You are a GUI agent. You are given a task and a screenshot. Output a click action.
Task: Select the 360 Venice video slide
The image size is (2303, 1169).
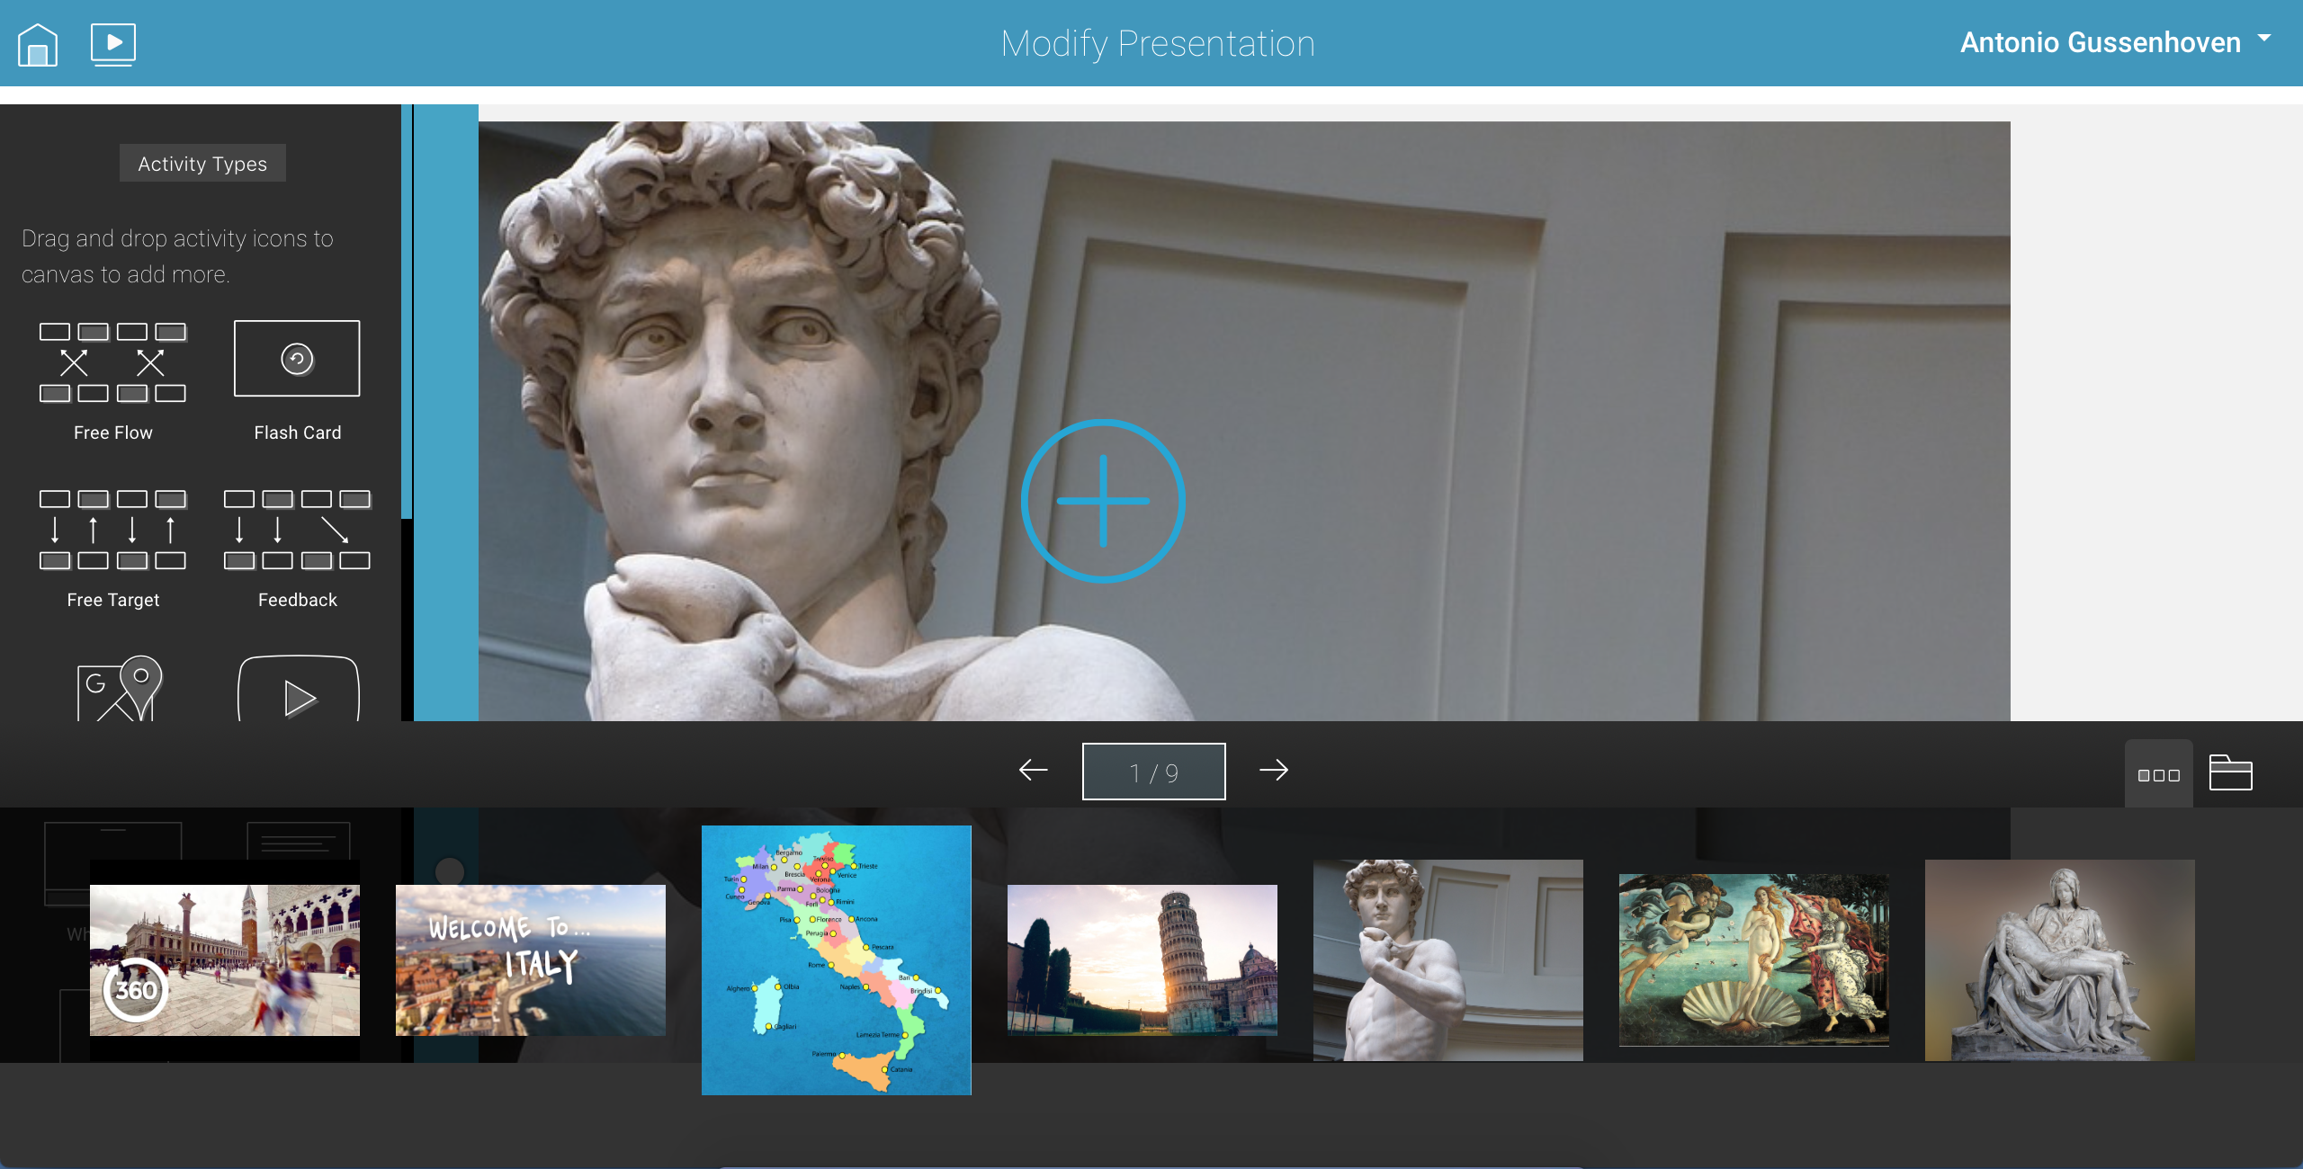[x=225, y=959]
